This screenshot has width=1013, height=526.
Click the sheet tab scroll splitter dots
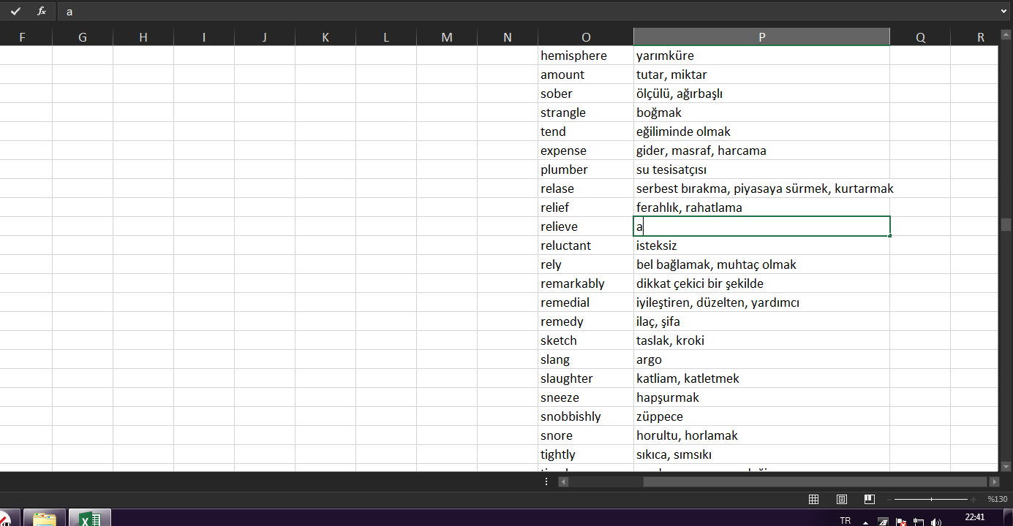(546, 481)
